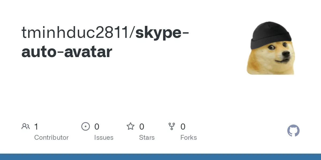Select the zero count above Stars

[x=142, y=127]
